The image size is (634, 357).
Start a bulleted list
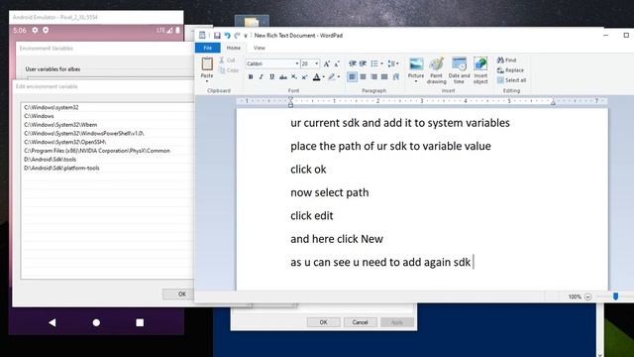(x=374, y=63)
